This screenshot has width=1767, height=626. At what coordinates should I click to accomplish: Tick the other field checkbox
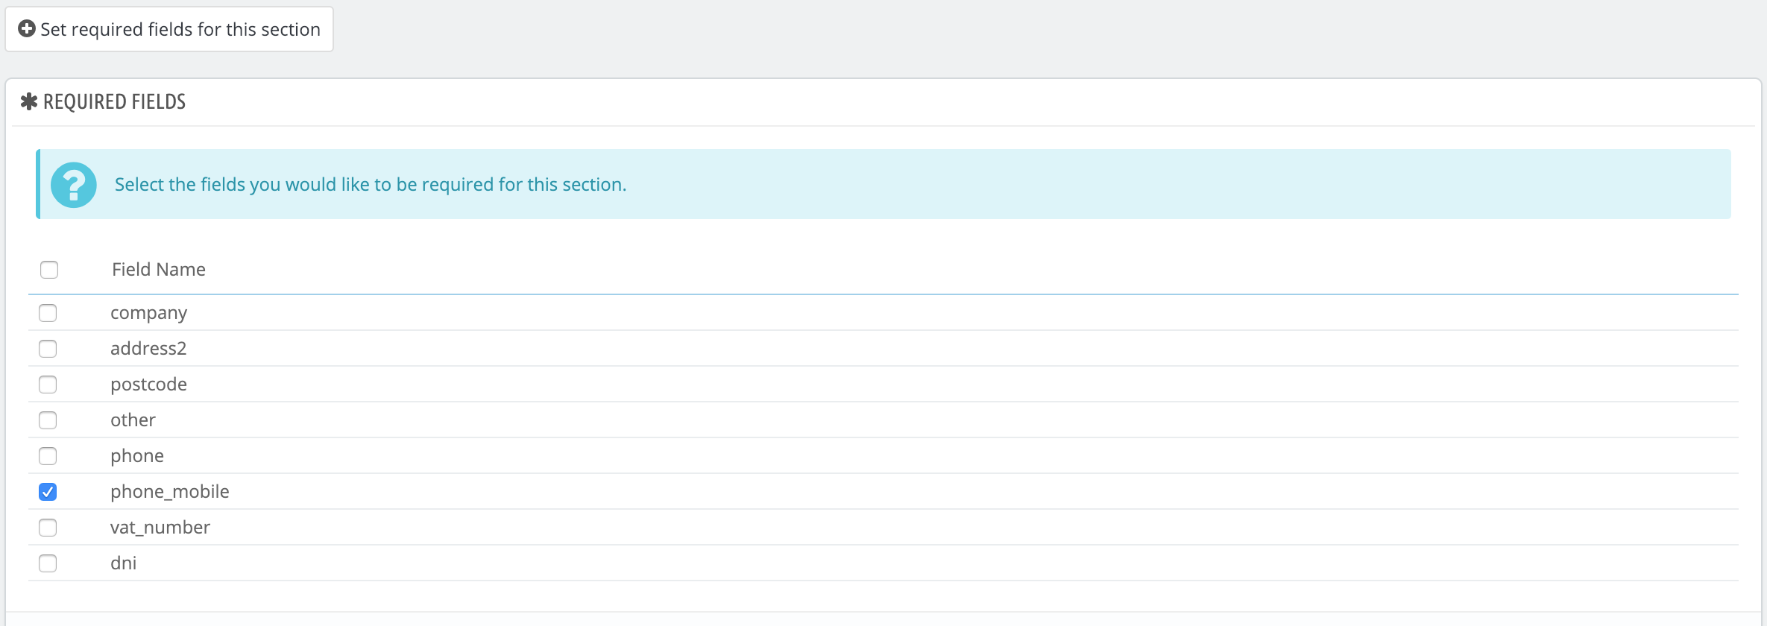(x=48, y=420)
